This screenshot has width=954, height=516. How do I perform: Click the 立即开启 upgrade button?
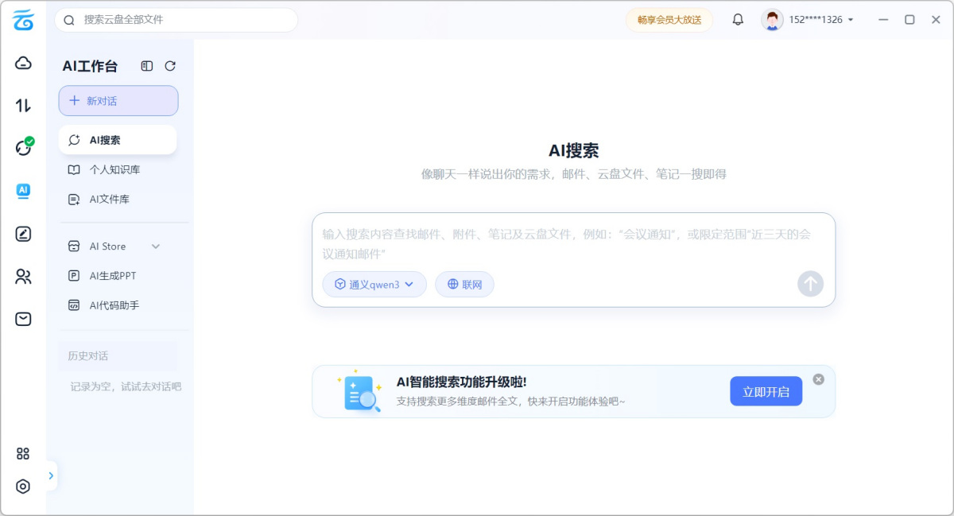tap(766, 390)
